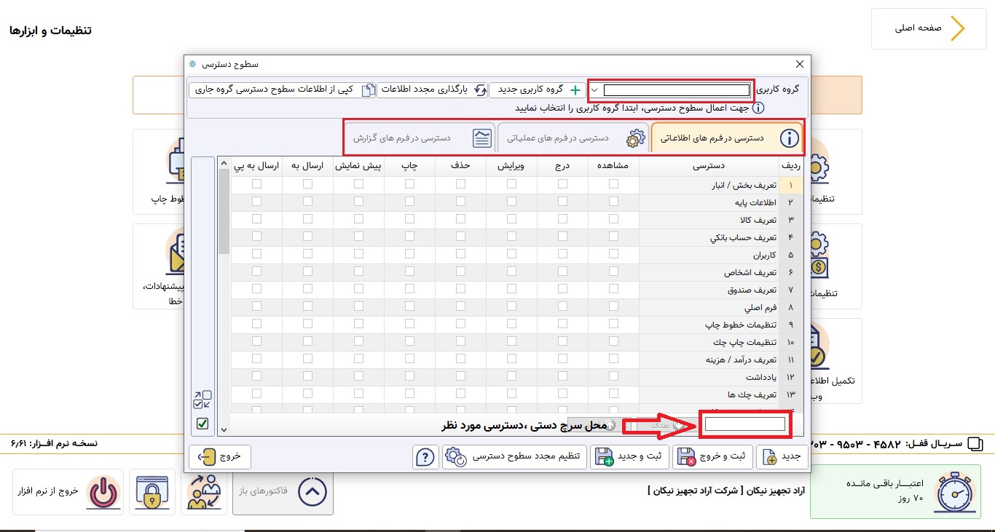Click the جدید new record button
Image resolution: width=995 pixels, height=532 pixels.
click(782, 457)
